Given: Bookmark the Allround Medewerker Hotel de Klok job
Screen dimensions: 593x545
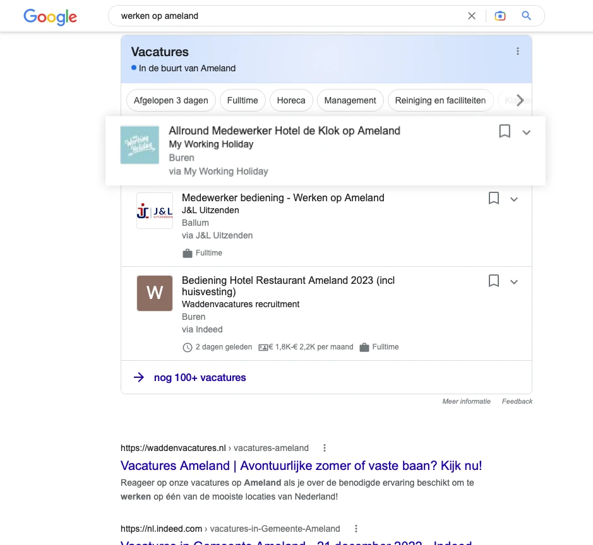Looking at the screenshot, I should coord(505,131).
